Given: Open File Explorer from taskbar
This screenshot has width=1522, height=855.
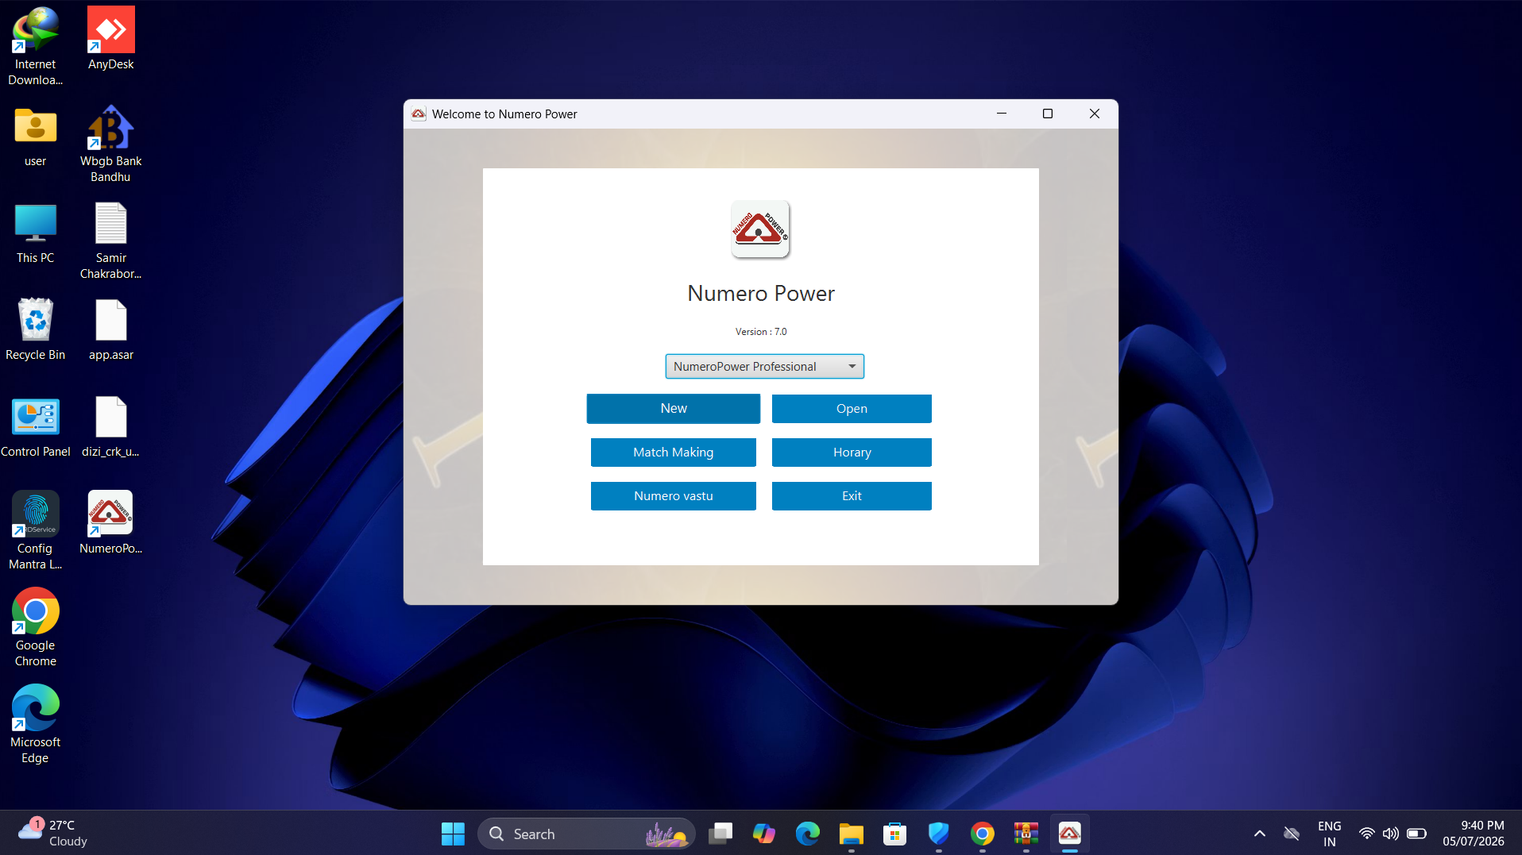Looking at the screenshot, I should pyautogui.click(x=852, y=834).
